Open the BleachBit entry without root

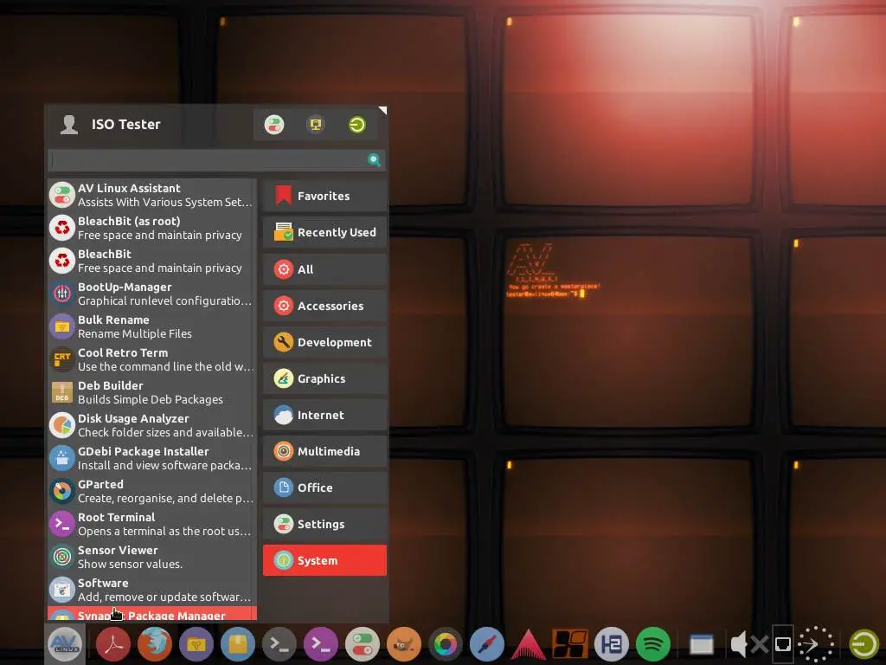tap(151, 261)
